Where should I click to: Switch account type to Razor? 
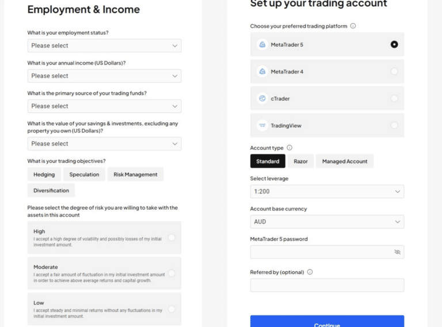pyautogui.click(x=300, y=161)
